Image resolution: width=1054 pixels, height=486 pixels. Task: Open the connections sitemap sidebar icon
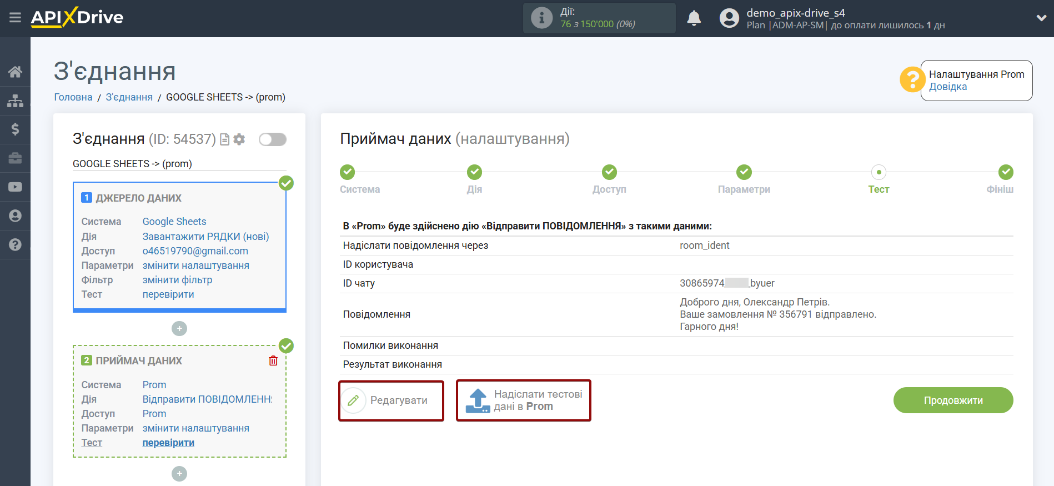[x=15, y=101]
